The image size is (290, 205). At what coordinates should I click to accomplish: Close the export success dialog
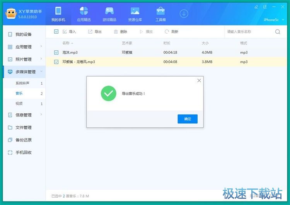[199, 80]
